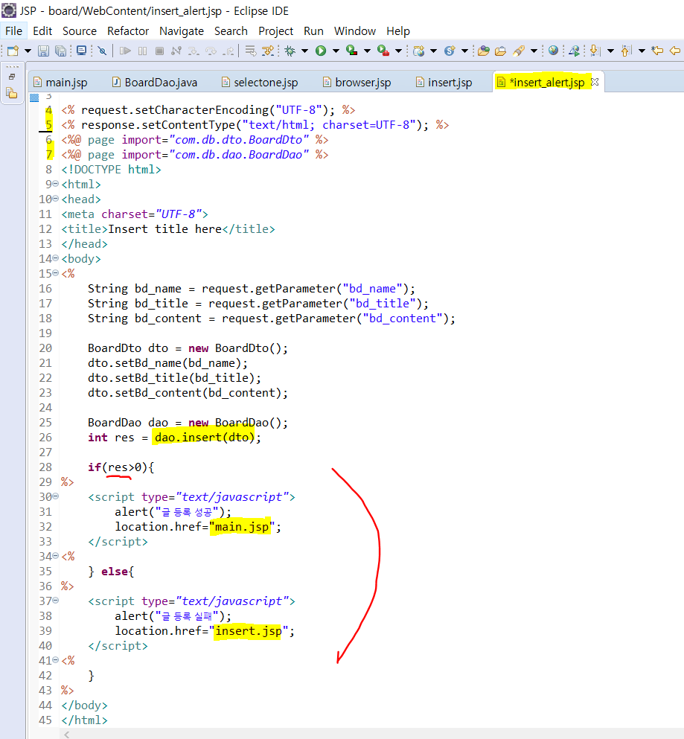
Task: Launch Debug with the bug icon
Action: tap(290, 51)
